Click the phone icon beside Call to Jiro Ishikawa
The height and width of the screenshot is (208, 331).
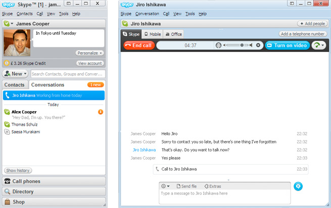coord(157,169)
